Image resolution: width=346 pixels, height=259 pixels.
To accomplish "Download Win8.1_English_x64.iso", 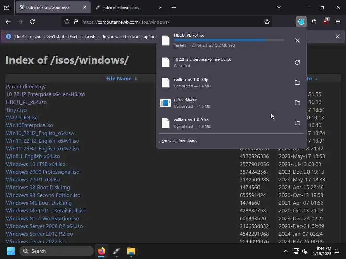I will [x=33, y=156].
